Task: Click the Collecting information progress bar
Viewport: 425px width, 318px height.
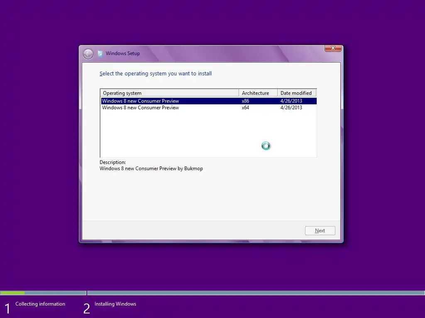Action: [x=43, y=293]
